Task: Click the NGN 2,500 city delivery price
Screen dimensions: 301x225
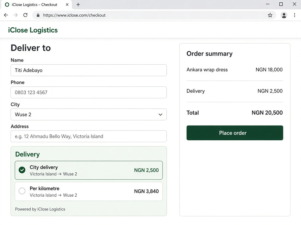Action: [x=146, y=170]
